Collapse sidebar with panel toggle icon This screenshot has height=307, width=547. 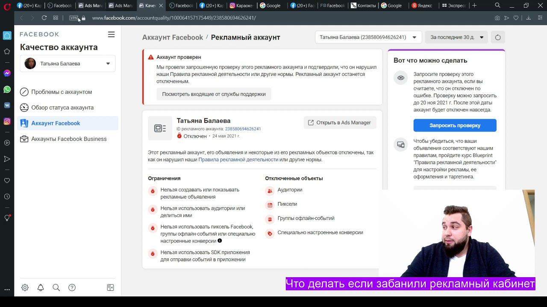click(110, 287)
